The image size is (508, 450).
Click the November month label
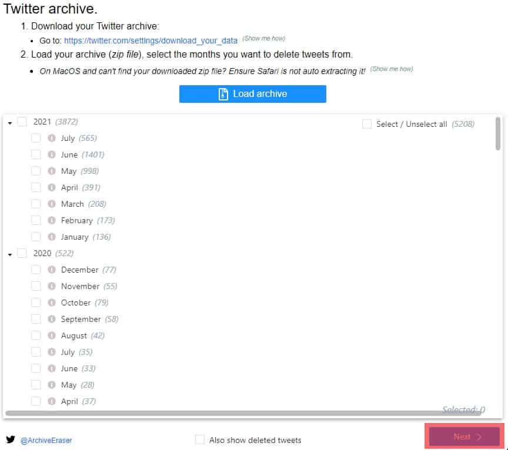coord(80,286)
